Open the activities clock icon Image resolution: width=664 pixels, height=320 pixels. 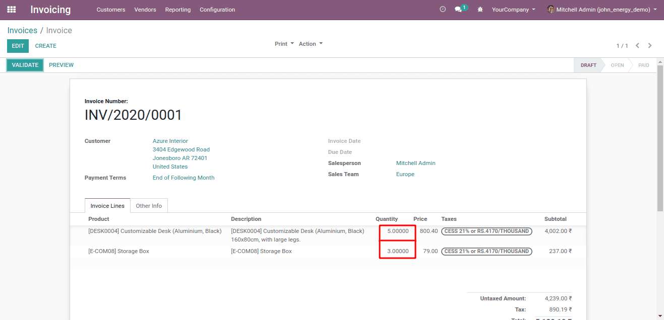coord(443,9)
